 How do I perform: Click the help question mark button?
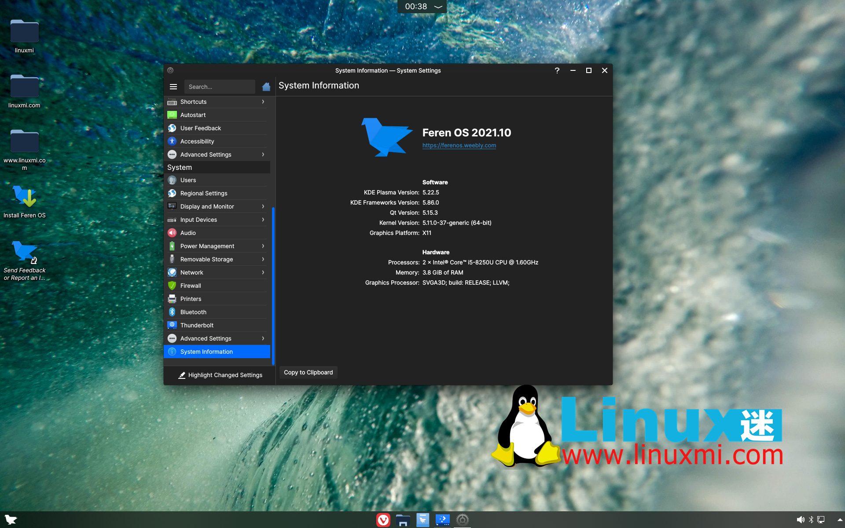point(557,70)
